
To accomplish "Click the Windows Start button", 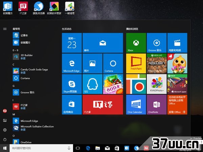I will point(5,148).
